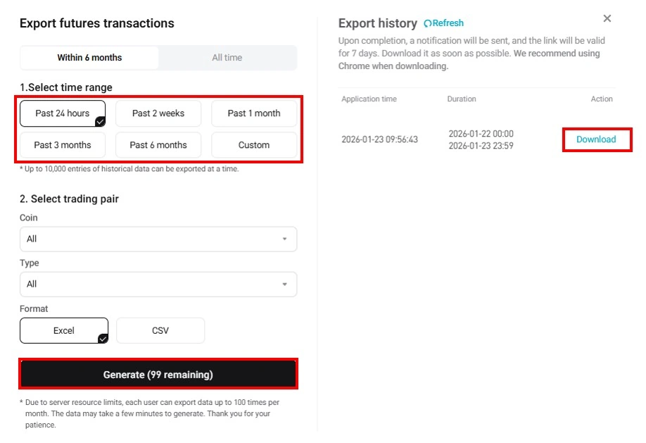Choose the Past 3 months range
This screenshot has height=443, width=646.
click(x=63, y=145)
